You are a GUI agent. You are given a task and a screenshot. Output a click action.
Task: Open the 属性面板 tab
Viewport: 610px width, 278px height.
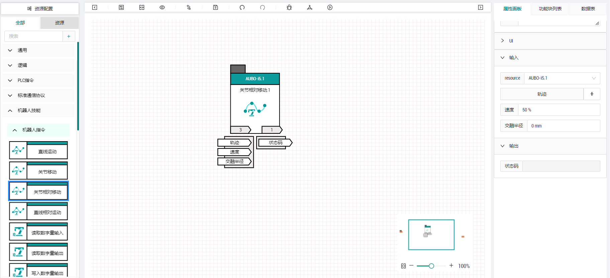(512, 9)
